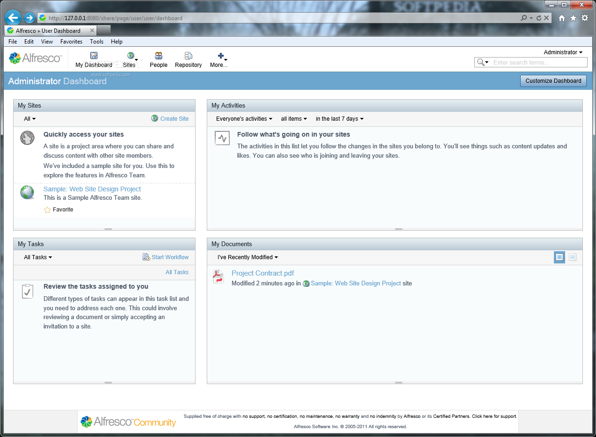This screenshot has height=437, width=596.
Task: Click the My Activities pulse icon
Action: coord(222,138)
